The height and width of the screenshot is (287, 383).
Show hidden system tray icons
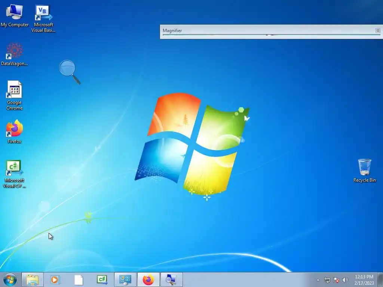(318, 280)
